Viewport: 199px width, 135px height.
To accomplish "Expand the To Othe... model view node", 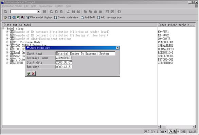I will pos(7,59).
